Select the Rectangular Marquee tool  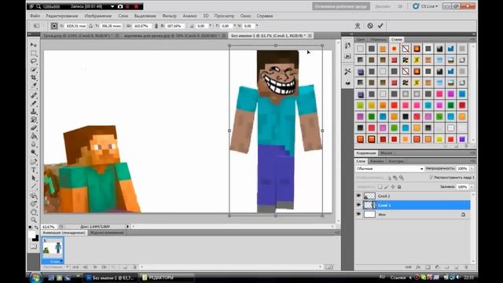(33, 53)
